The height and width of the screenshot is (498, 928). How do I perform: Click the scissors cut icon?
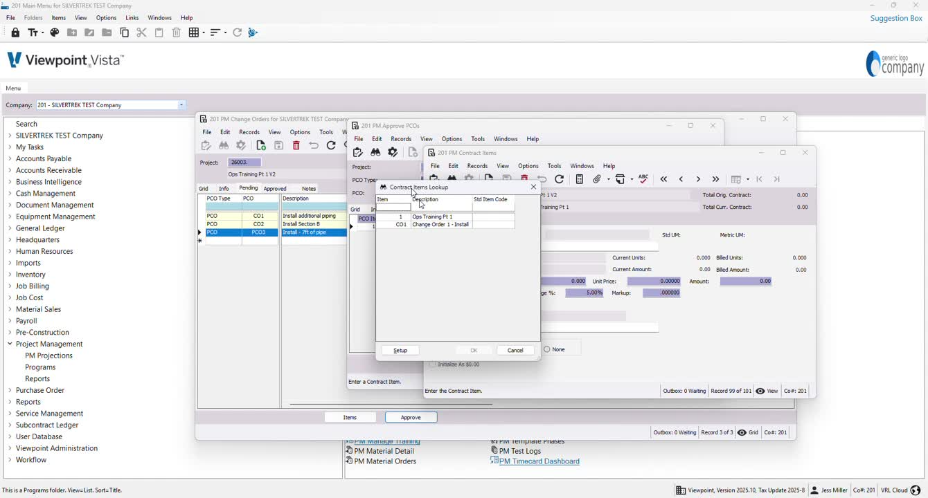pyautogui.click(x=141, y=33)
